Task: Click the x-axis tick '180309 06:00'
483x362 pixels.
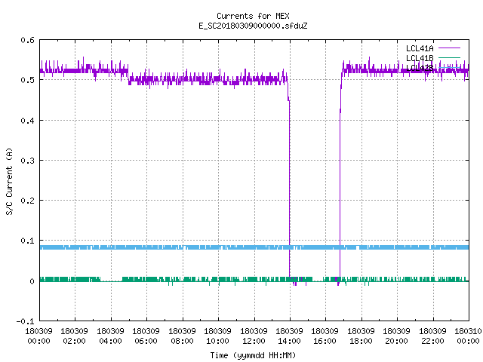Action: coord(146,336)
